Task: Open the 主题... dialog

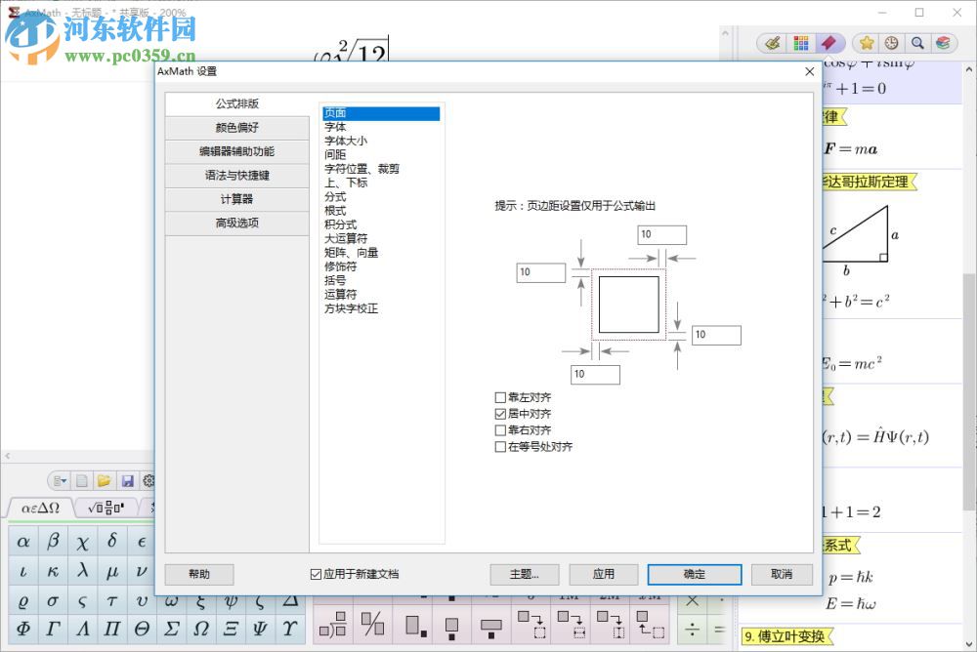Action: click(x=525, y=574)
